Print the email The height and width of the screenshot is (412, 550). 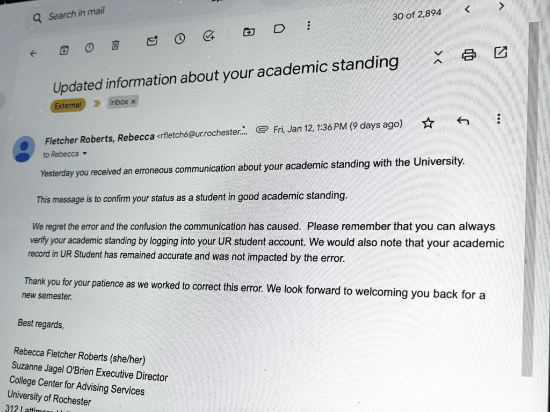tap(468, 54)
